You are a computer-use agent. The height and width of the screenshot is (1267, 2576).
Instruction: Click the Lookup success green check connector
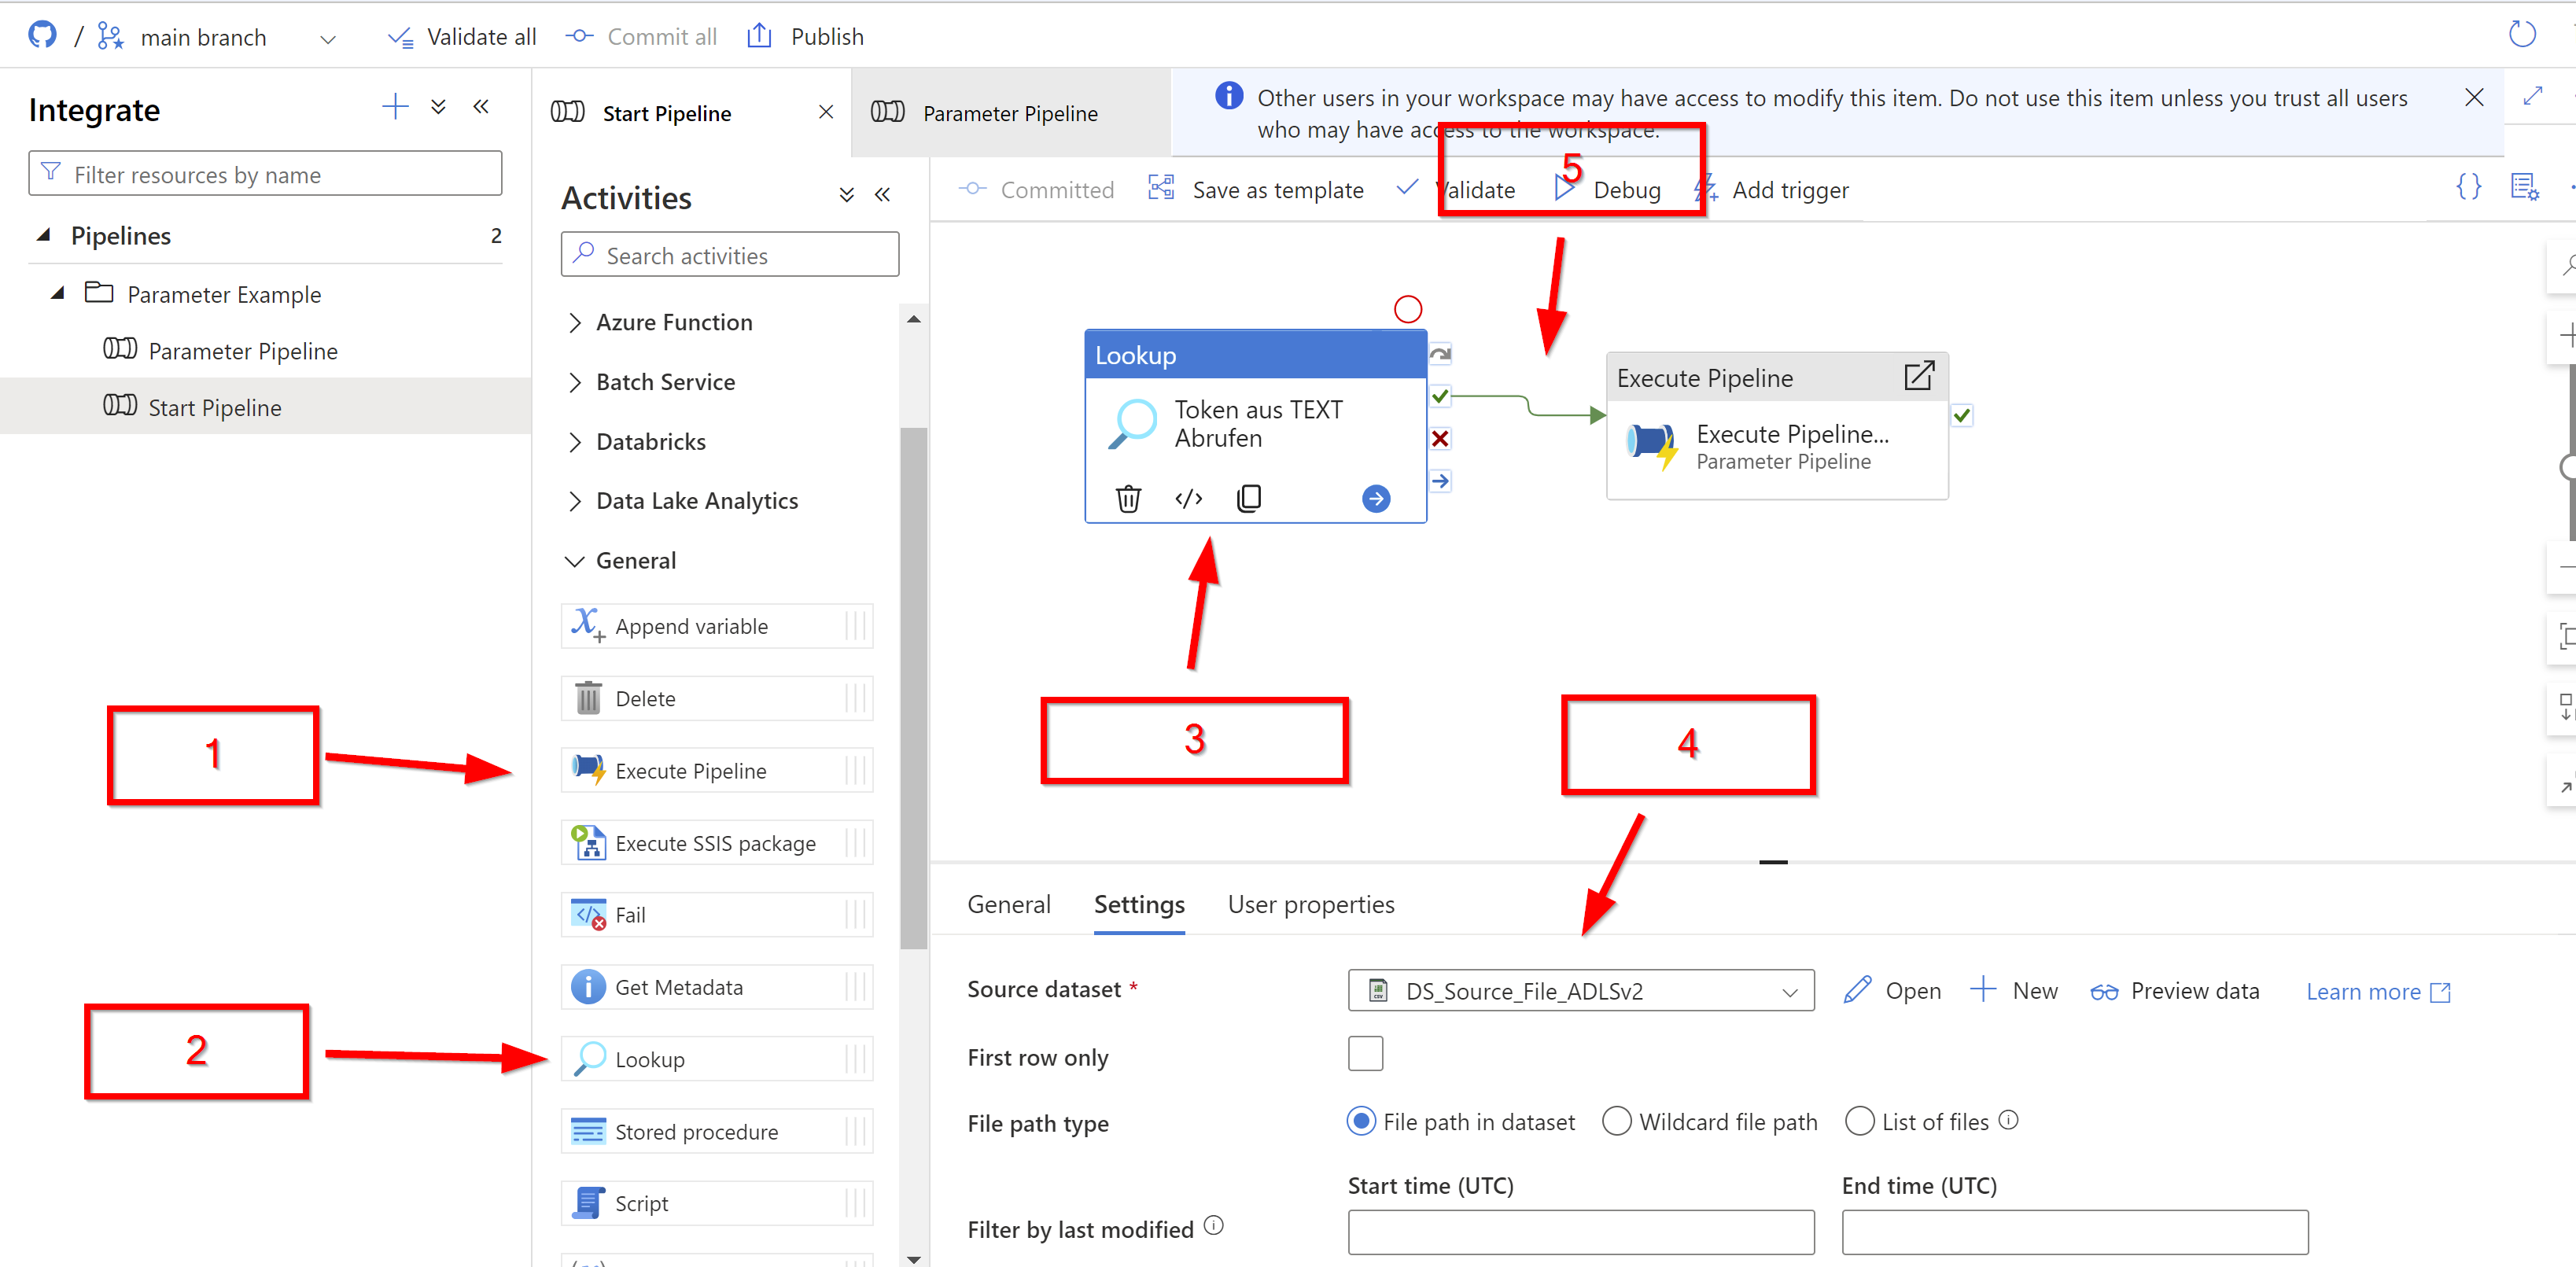pyautogui.click(x=1440, y=397)
